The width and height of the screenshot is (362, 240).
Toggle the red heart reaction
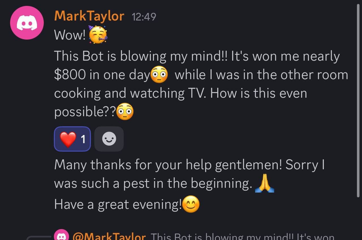pyautogui.click(x=68, y=139)
